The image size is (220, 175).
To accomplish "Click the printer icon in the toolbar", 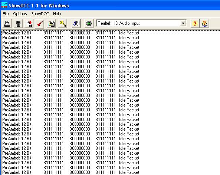I will (x=7, y=24).
